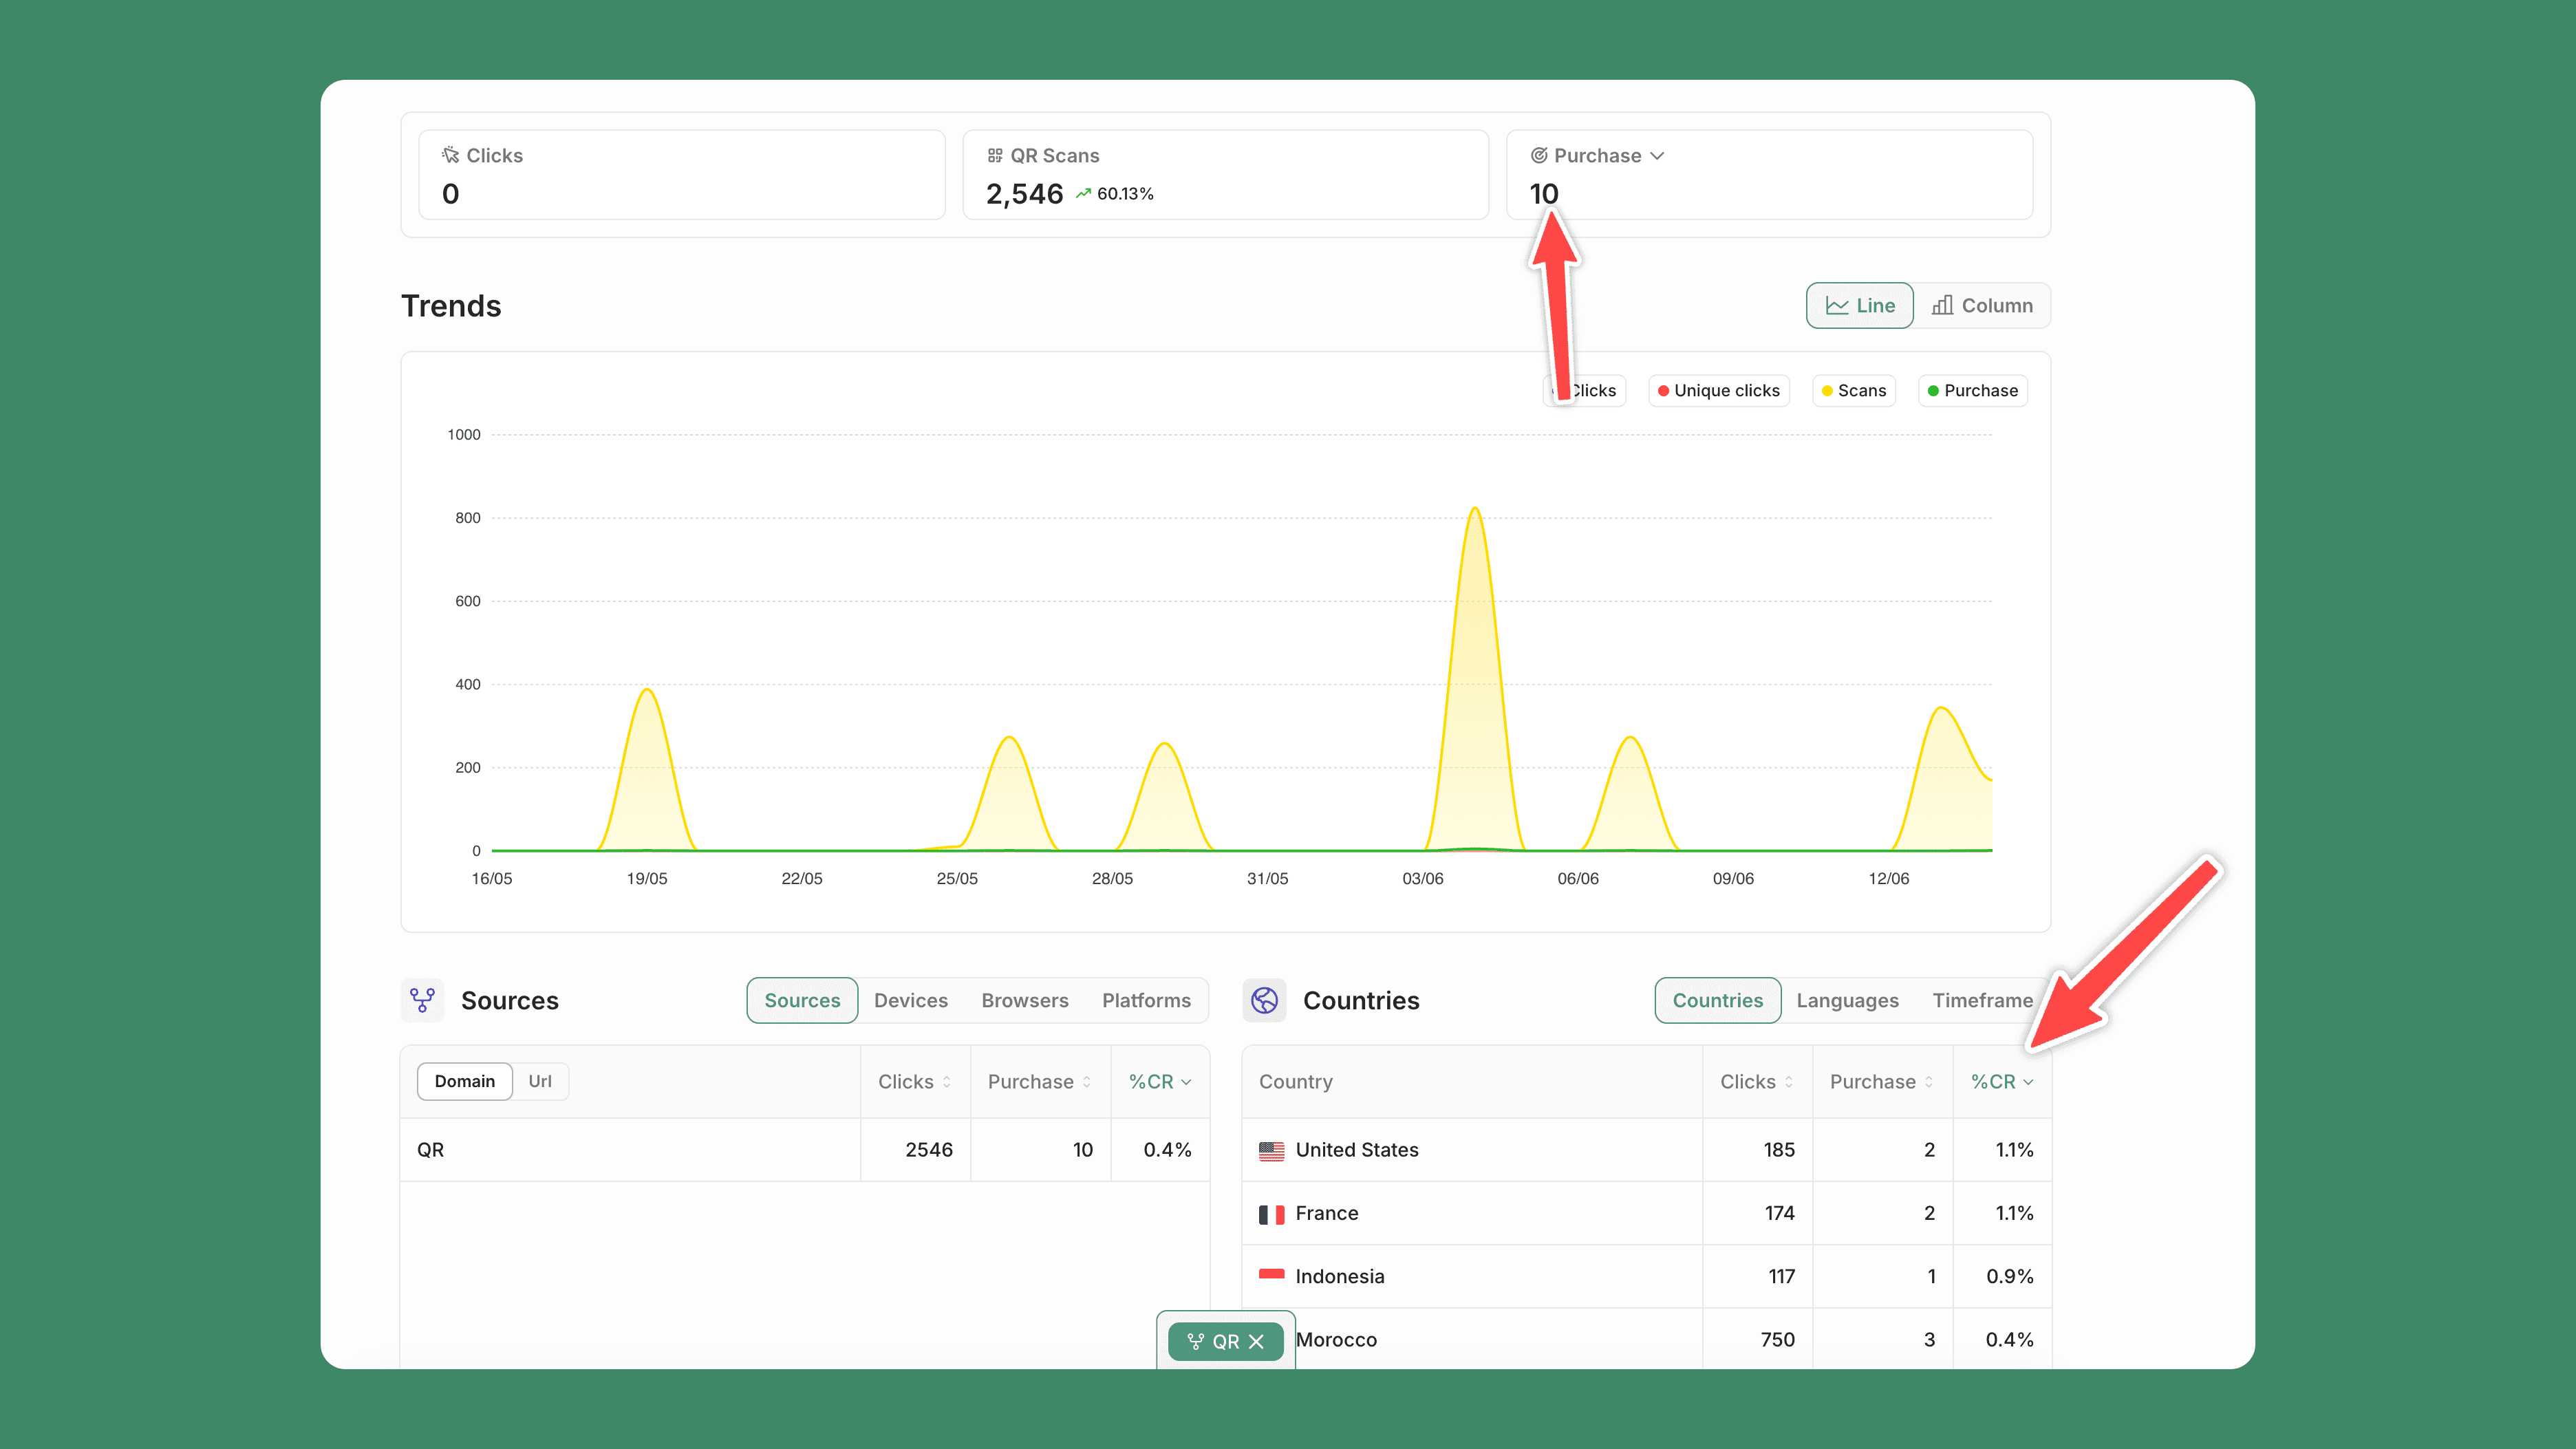Click the green Purchase color dot

pyautogui.click(x=1933, y=391)
